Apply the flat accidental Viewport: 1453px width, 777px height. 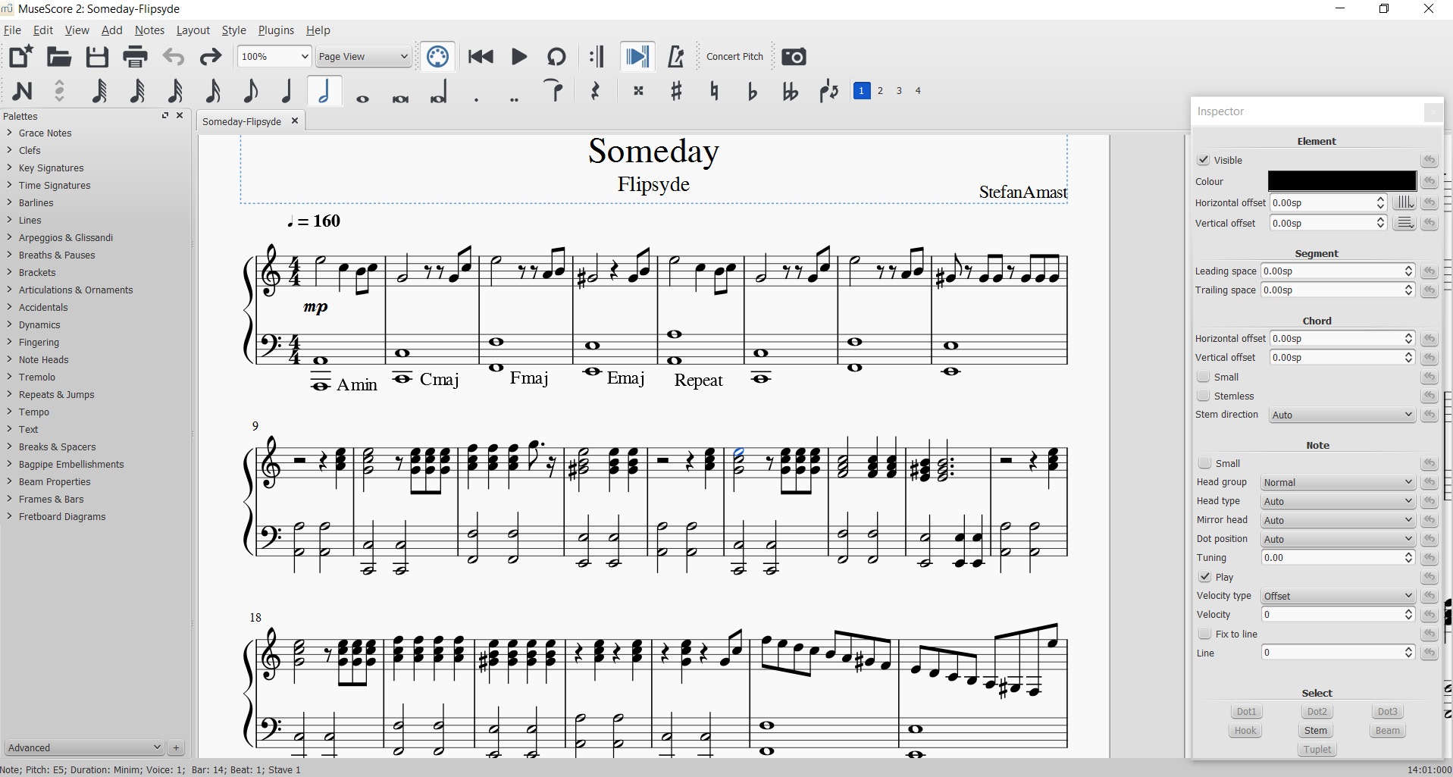[752, 92]
